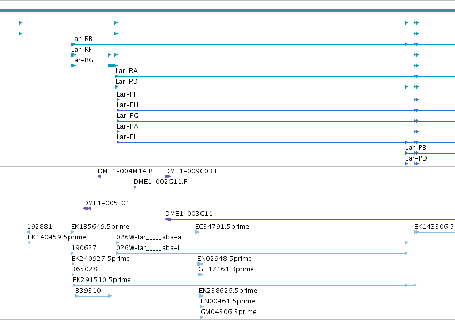
Task: Select the GH17161.3prime EST label
Action: pos(226,270)
